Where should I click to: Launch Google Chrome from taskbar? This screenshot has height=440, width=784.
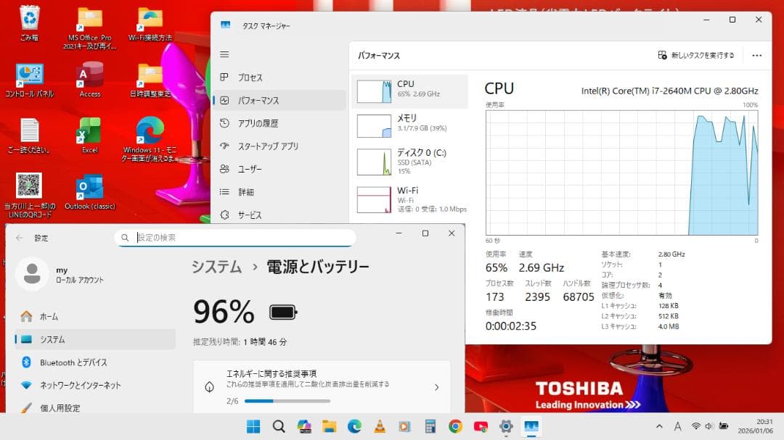coord(455,426)
